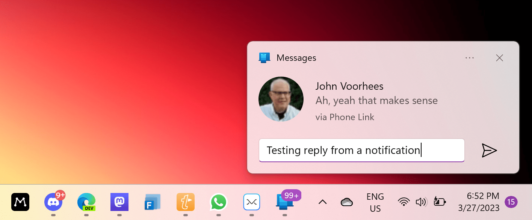The image size is (532, 220).
Task: Open the Wi-Fi network icon in the tray
Action: (x=404, y=202)
